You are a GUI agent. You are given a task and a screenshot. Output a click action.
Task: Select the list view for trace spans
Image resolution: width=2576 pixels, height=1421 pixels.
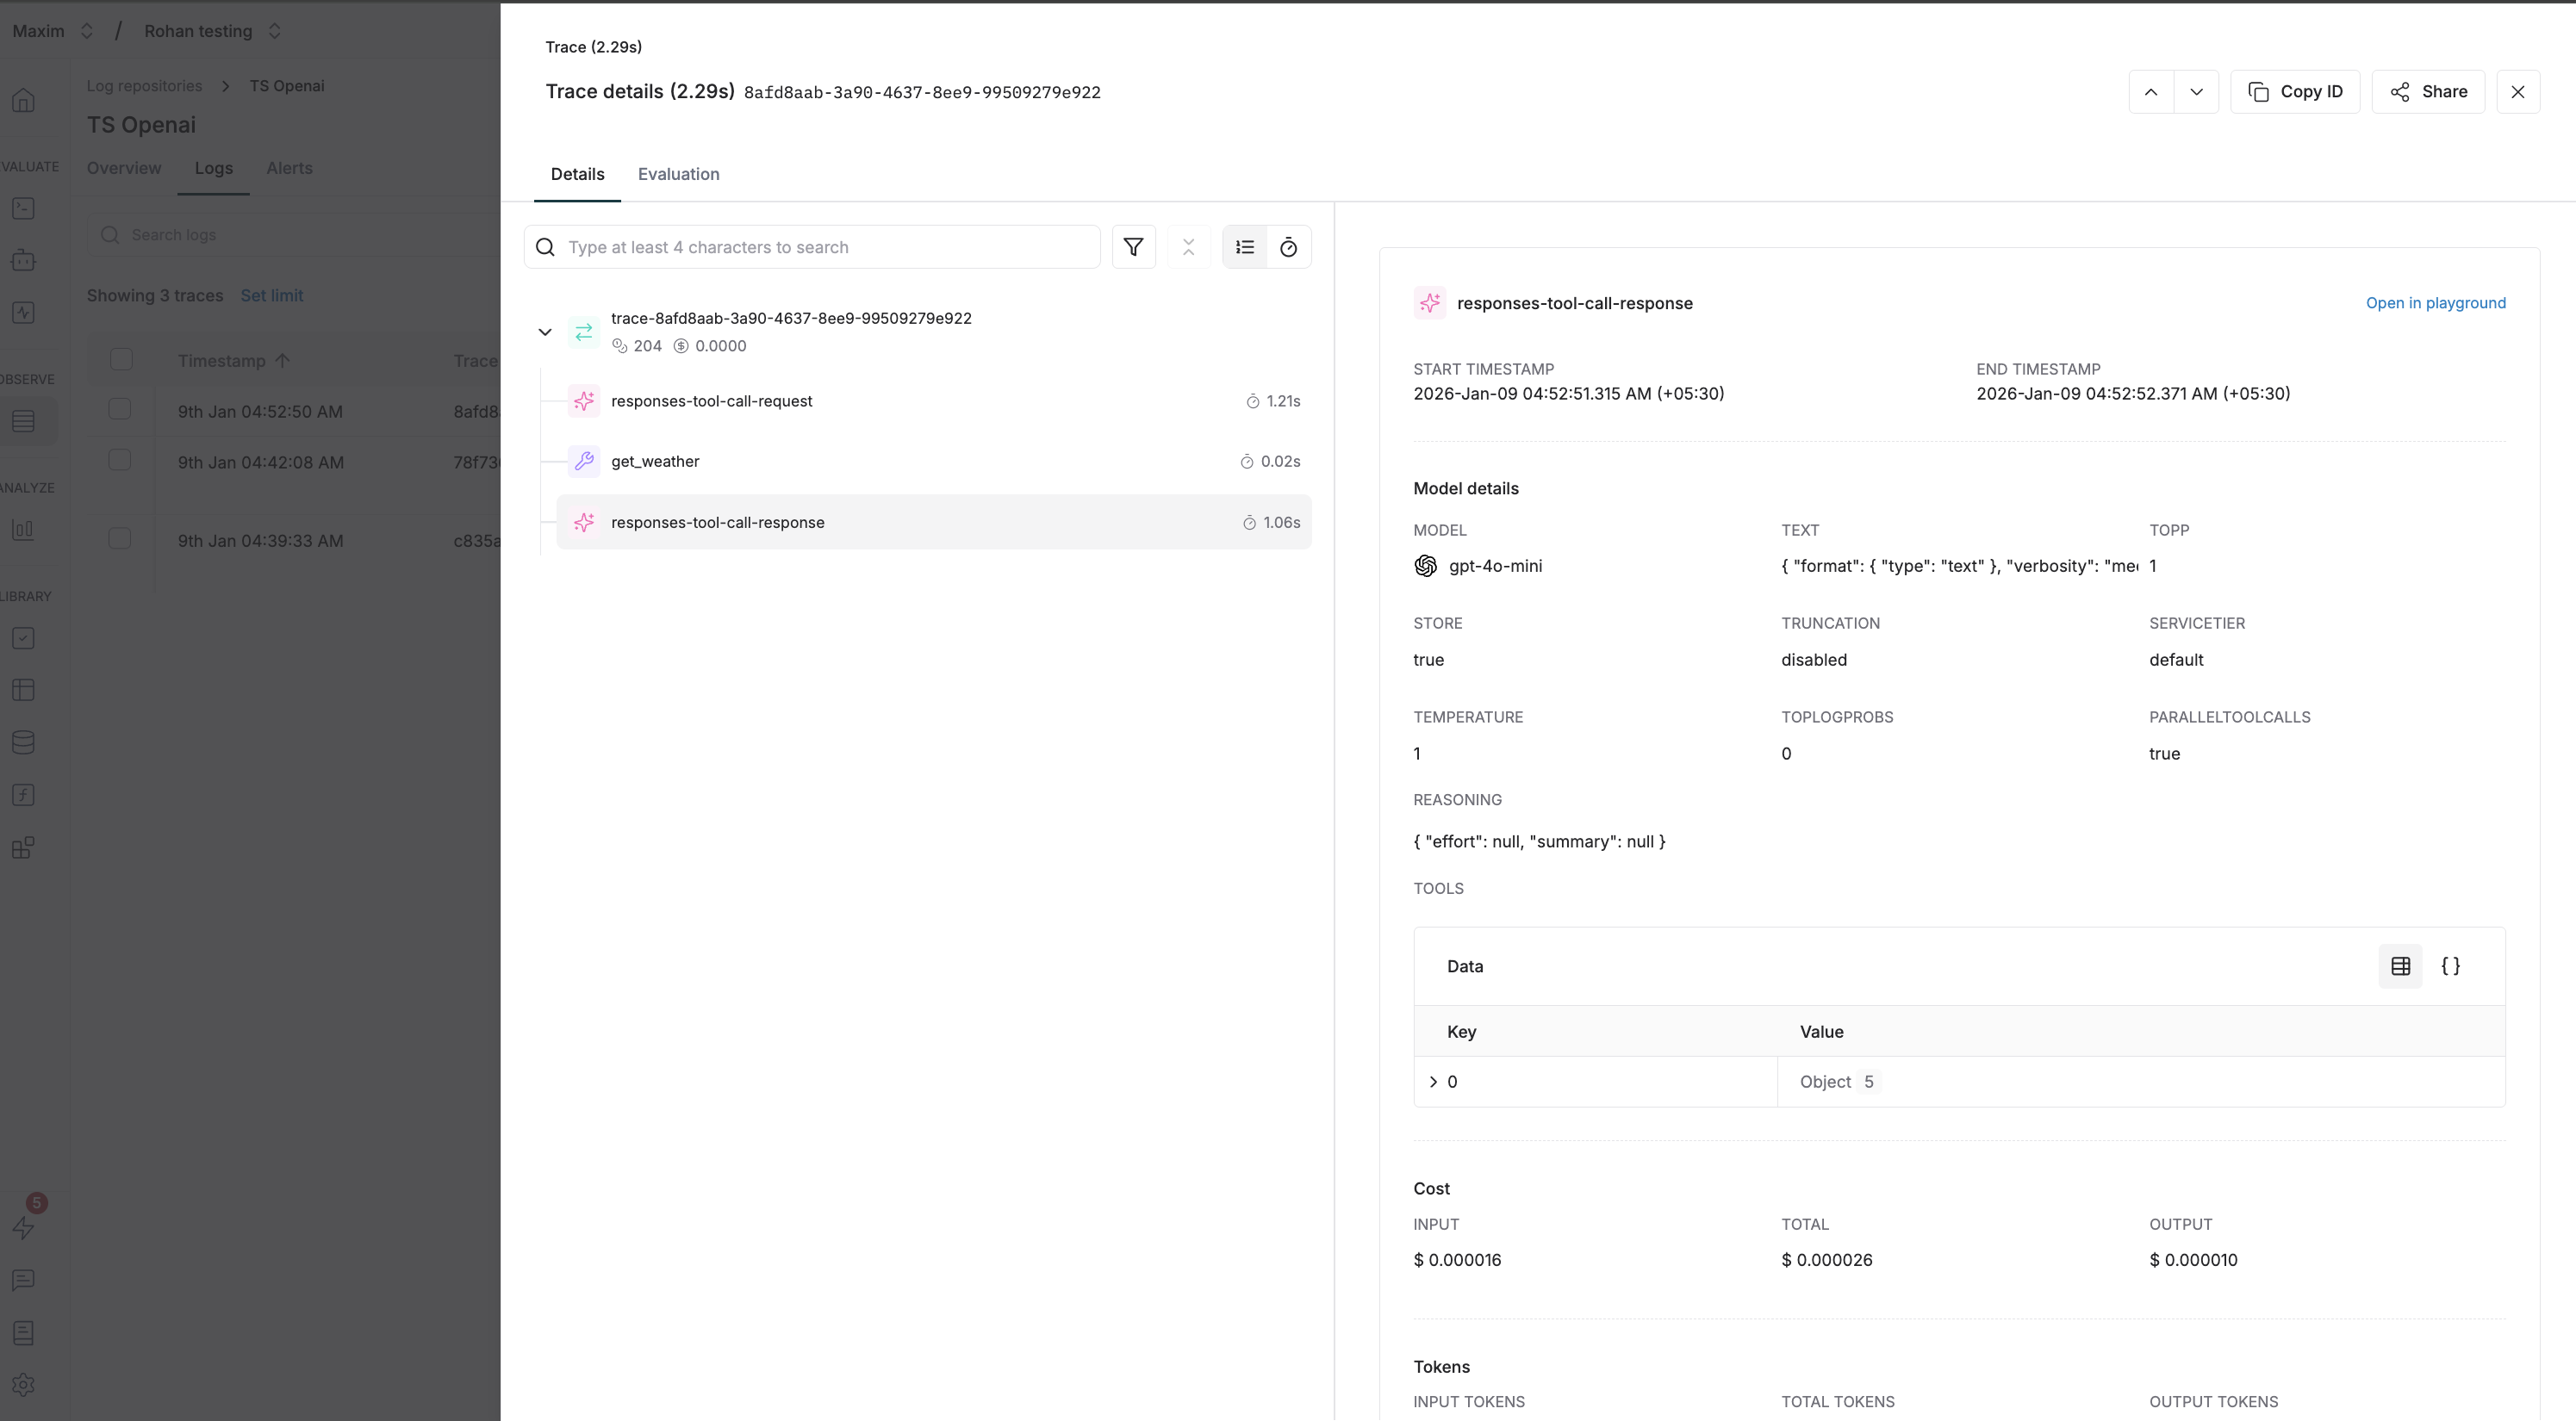point(1244,247)
